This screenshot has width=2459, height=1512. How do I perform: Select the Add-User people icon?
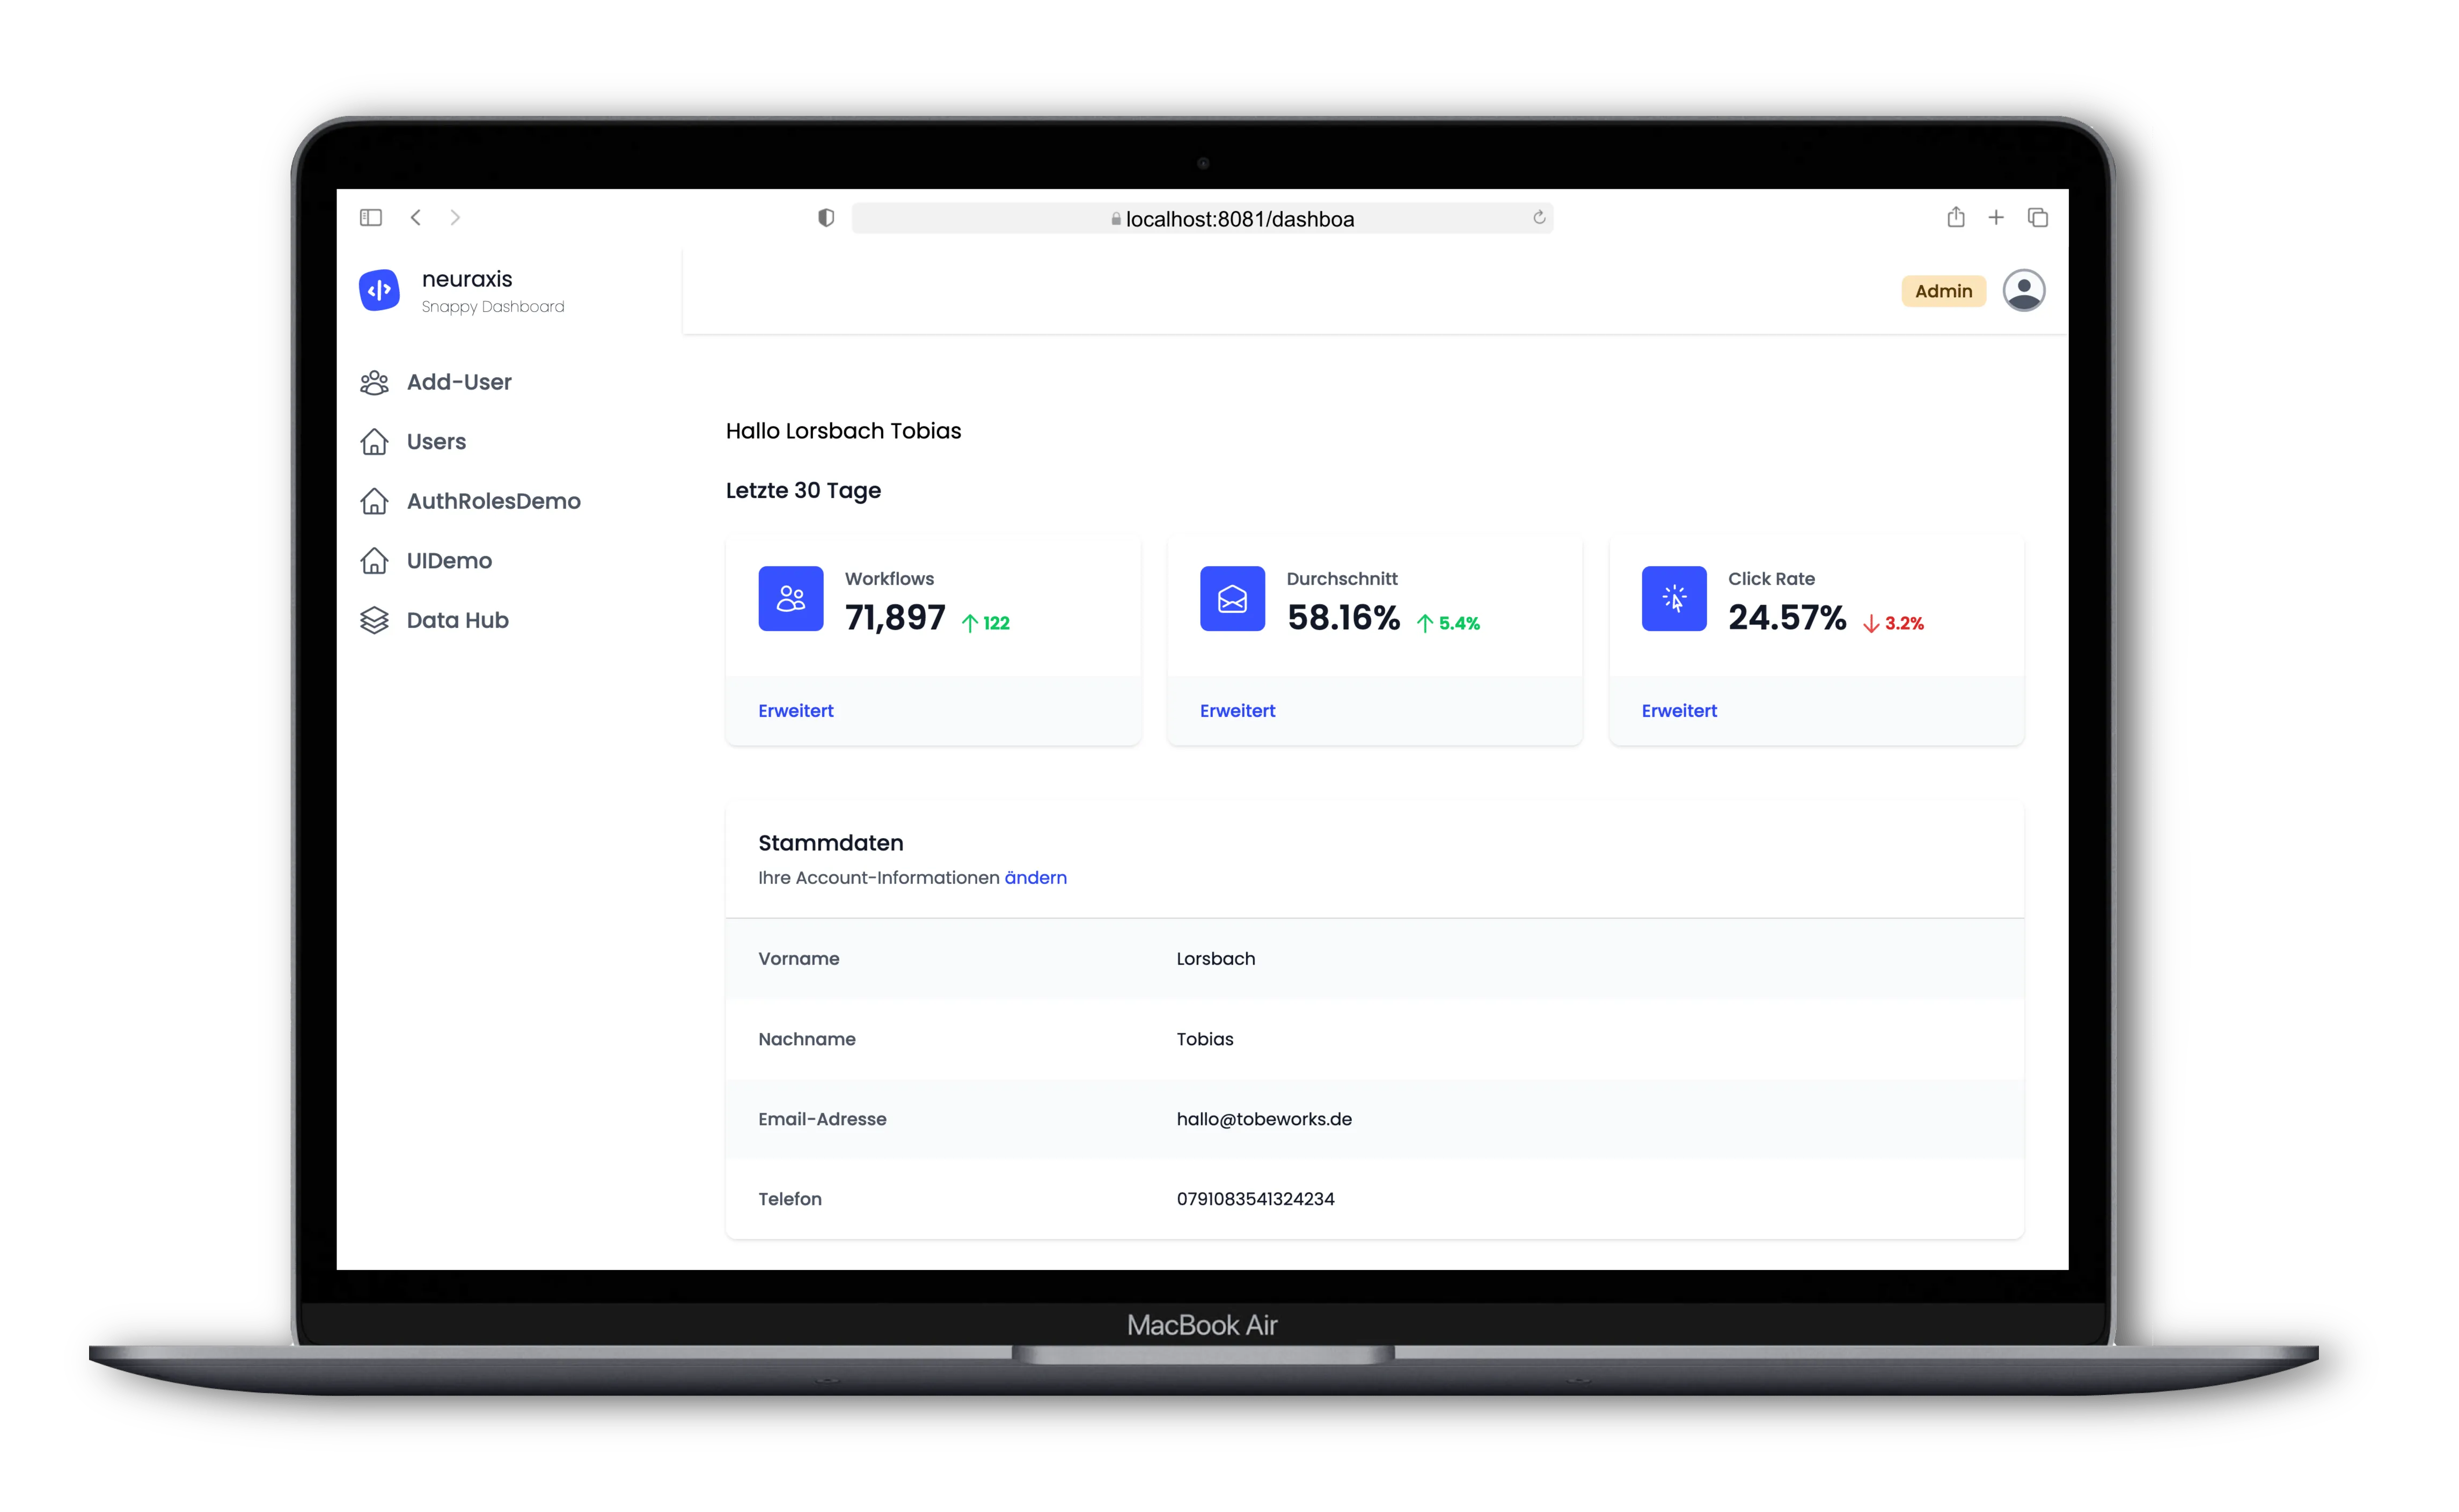[374, 381]
